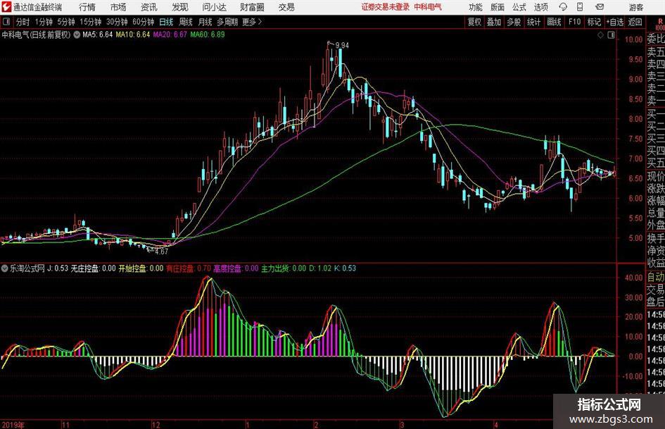665x429 pixels.
Task: Open the 市场 menu
Action: (x=118, y=7)
